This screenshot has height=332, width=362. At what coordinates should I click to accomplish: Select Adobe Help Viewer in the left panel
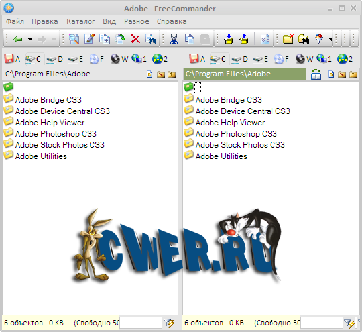[50, 123]
